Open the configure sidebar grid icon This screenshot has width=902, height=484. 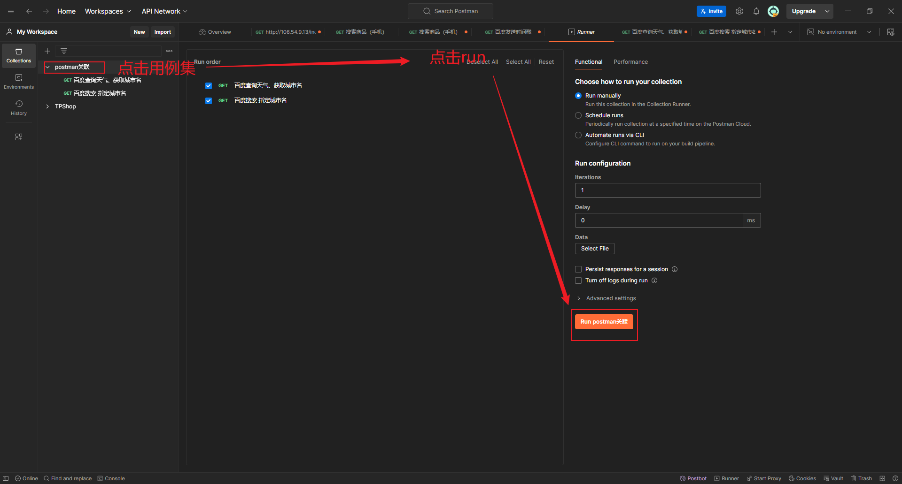[19, 137]
